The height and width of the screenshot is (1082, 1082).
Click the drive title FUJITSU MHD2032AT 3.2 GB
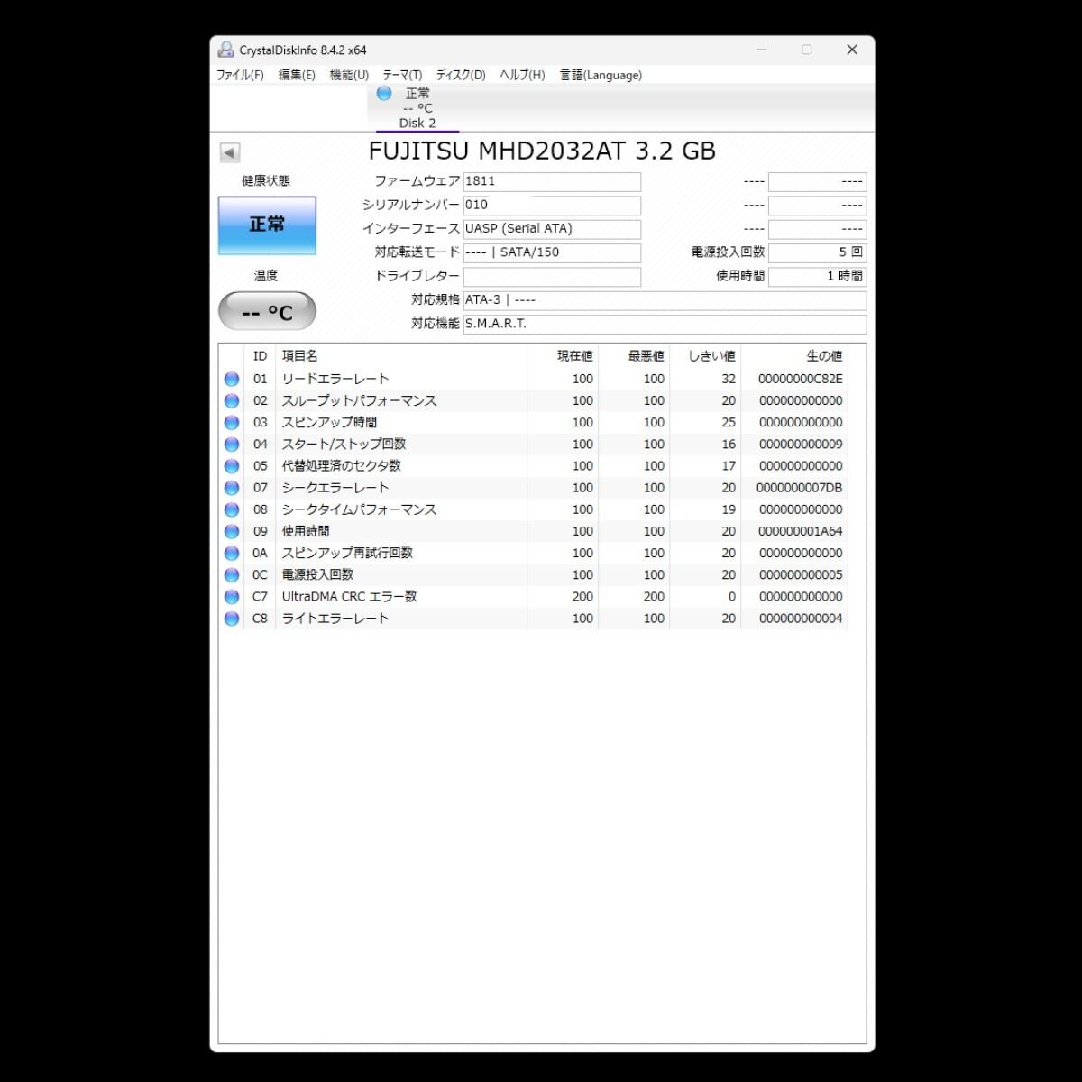point(542,151)
